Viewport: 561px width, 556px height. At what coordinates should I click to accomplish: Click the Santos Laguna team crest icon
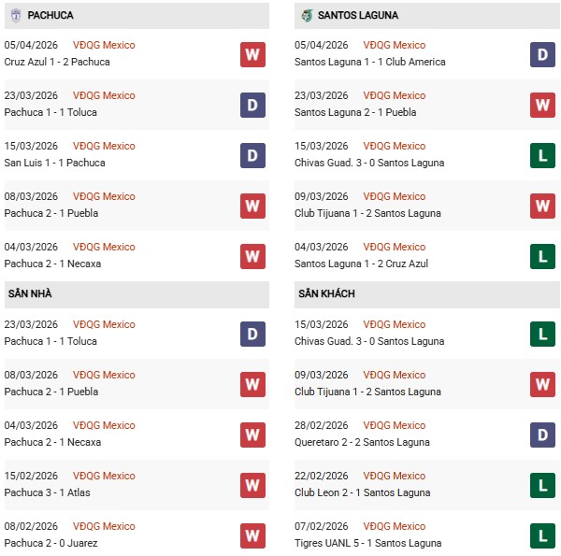tap(306, 15)
